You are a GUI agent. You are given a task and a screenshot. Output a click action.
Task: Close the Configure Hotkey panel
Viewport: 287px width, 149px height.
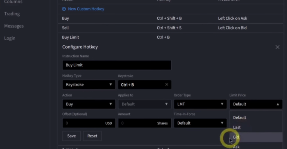[x=277, y=47]
